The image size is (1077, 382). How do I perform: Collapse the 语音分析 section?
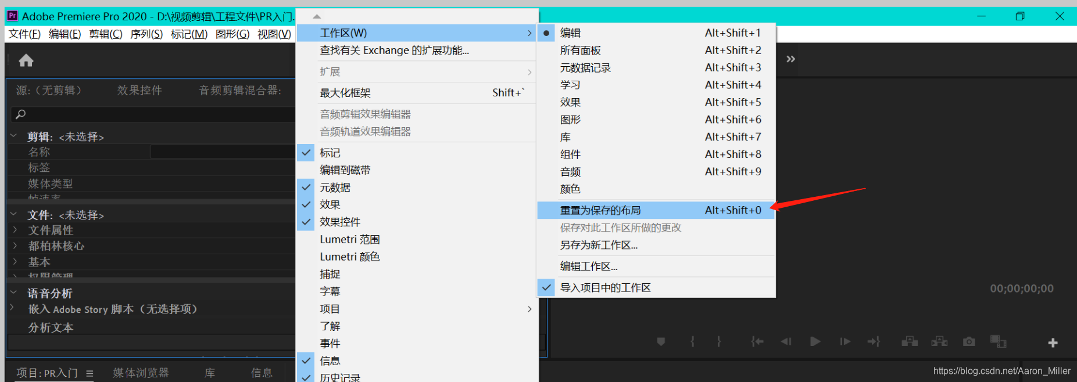[x=14, y=293]
